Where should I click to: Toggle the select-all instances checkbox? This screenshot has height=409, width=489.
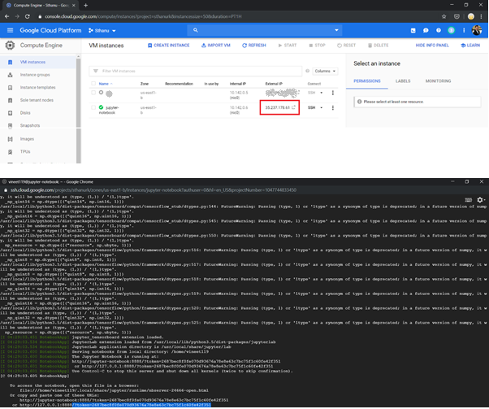[93, 84]
